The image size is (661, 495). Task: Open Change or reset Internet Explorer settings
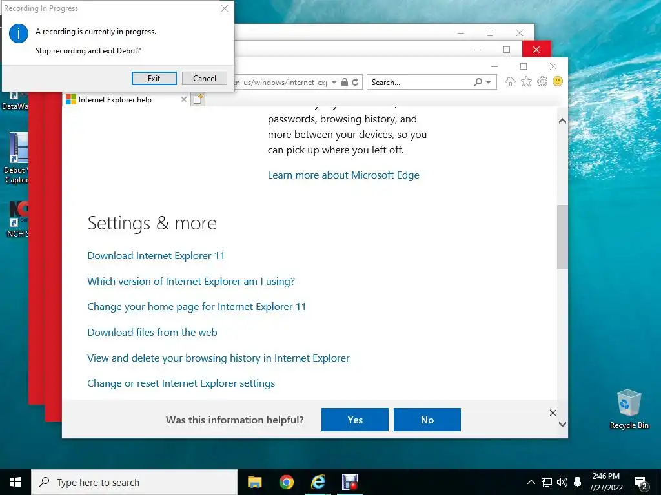(181, 383)
